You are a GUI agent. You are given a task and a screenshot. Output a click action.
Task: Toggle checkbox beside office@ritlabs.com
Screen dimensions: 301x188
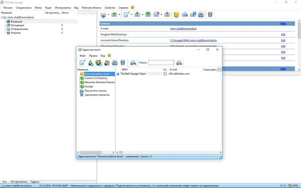[x=165, y=74]
